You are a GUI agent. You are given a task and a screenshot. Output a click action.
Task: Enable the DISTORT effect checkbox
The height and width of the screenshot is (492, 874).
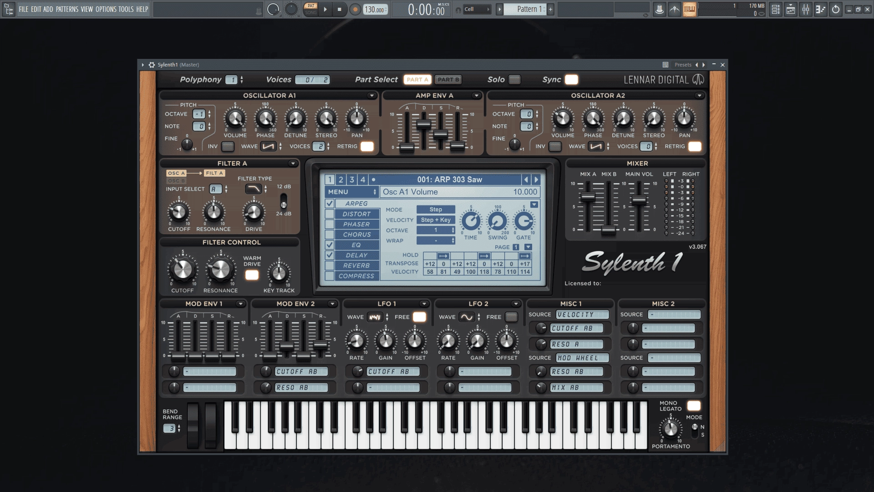330,214
